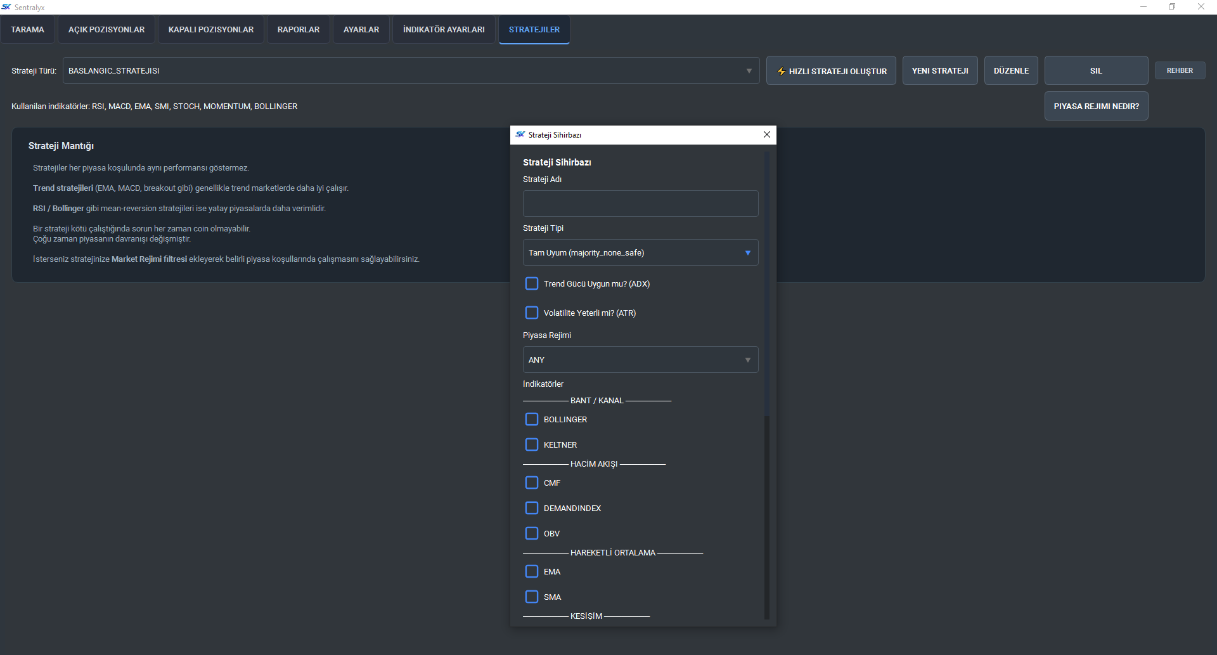1217x655 pixels.
Task: Select the CMF indicator checkbox
Action: tap(532, 483)
